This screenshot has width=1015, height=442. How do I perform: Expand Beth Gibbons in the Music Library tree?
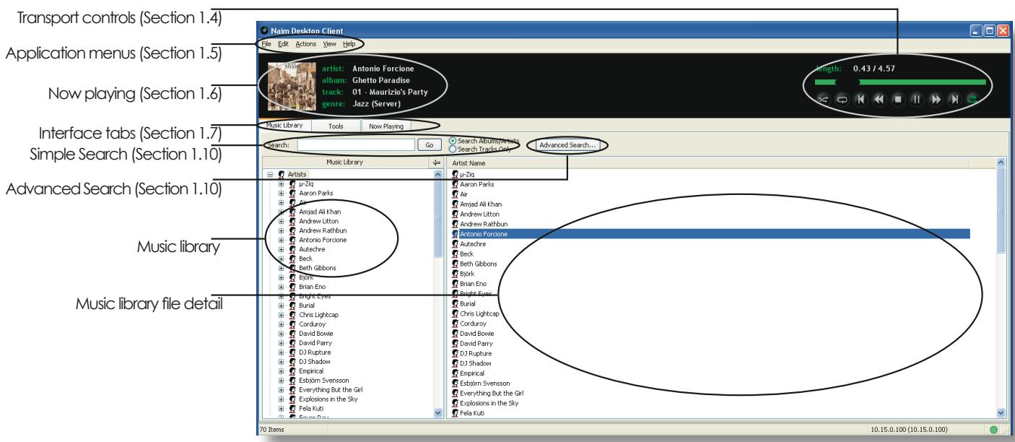281,268
